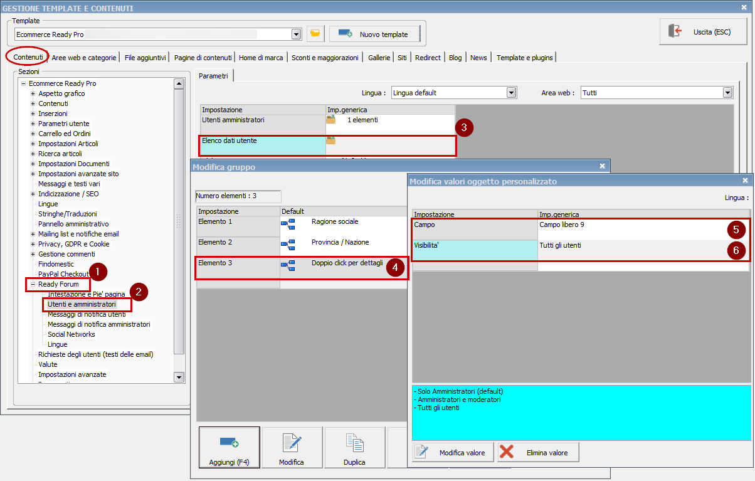755x481 pixels.
Task: Select Provincia / Nazione value cell
Action: point(343,247)
